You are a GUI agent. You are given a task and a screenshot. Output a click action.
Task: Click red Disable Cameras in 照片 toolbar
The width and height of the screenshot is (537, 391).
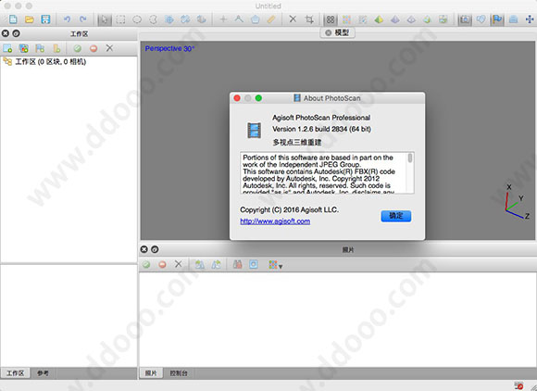click(x=162, y=264)
